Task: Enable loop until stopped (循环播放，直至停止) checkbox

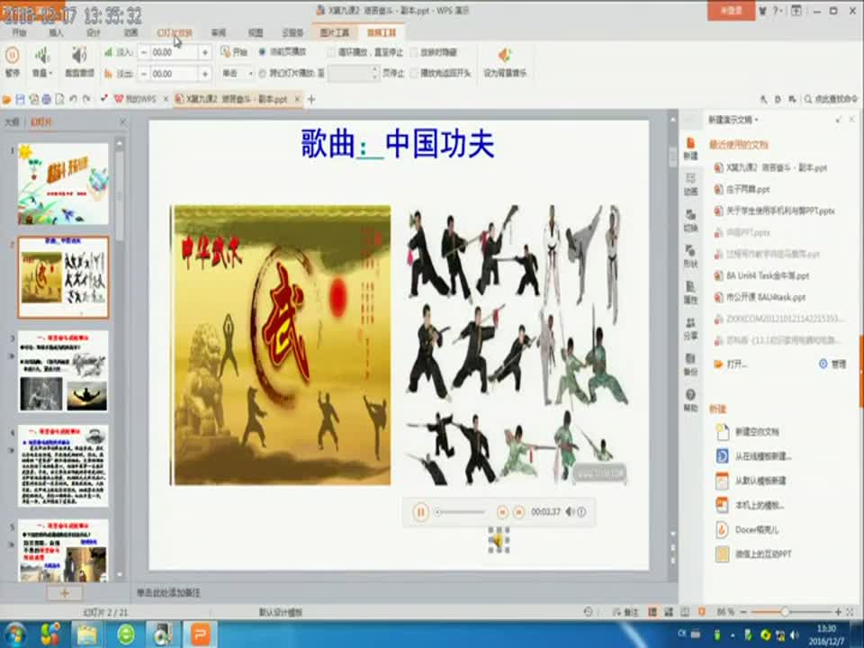Action: 331,52
